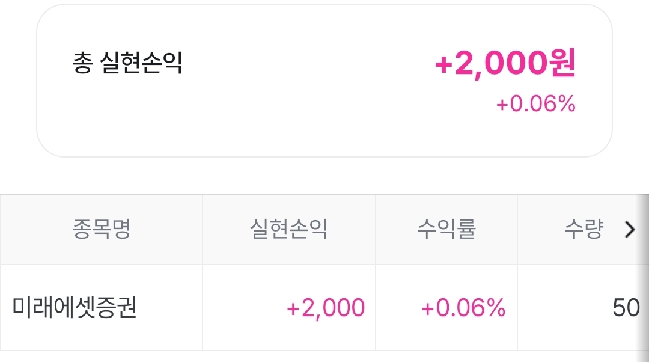Viewport: 649px width, 362px height.
Task: Select the +0.06% return cell in the table row
Action: 463,308
